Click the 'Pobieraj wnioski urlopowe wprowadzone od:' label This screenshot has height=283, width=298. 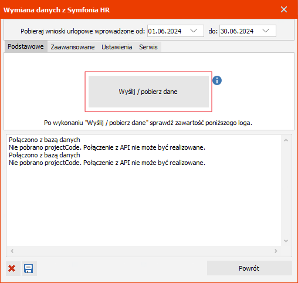83,31
